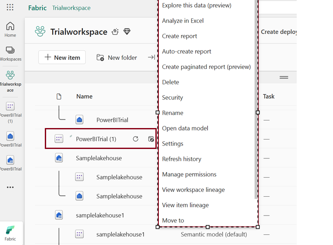Open the Samplelakehouse lakehouse item

tap(99, 158)
